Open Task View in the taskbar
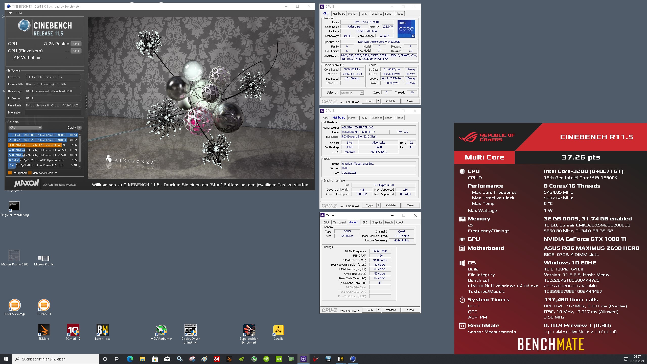647x364 pixels. coord(117,359)
